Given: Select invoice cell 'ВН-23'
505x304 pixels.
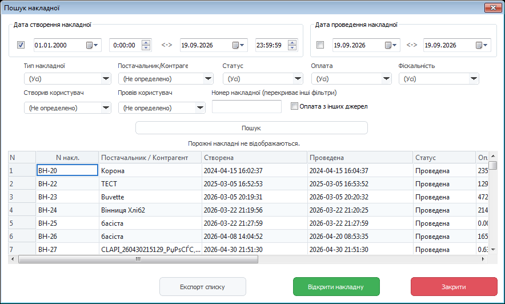Looking at the screenshot, I should click(67, 197).
